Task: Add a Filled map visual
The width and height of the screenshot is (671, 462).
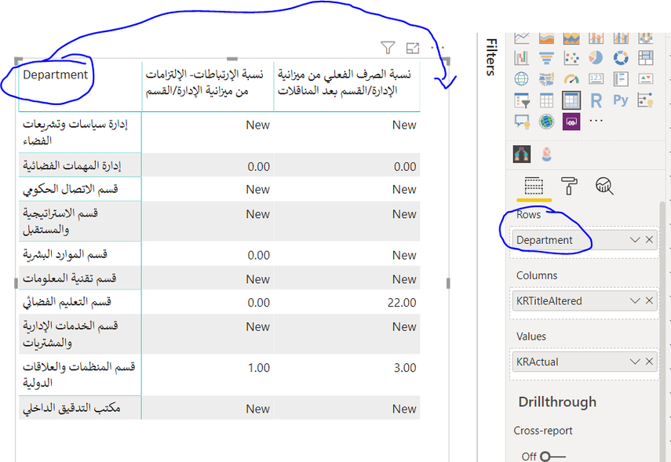Action: [546, 79]
